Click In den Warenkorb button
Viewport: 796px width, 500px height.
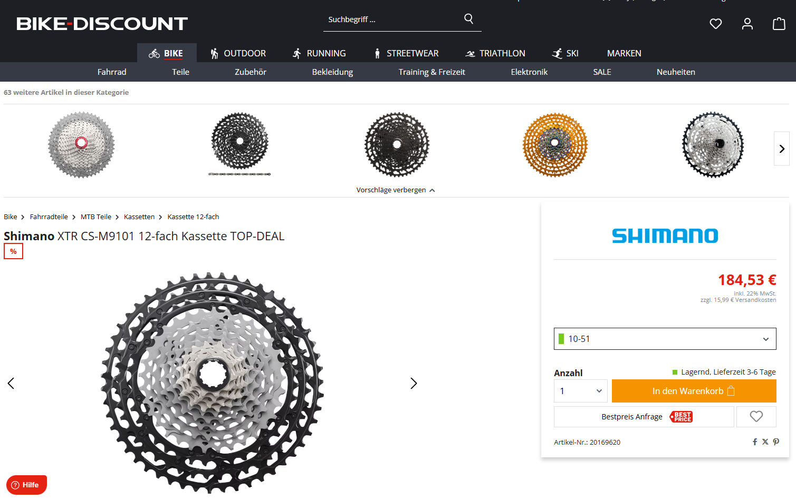(x=694, y=391)
